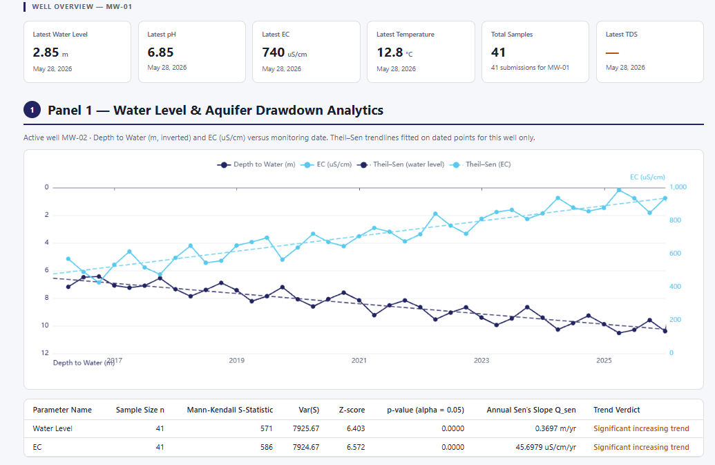Click the last EC data point on chart
The image size is (715, 465).
pyautogui.click(x=665, y=198)
